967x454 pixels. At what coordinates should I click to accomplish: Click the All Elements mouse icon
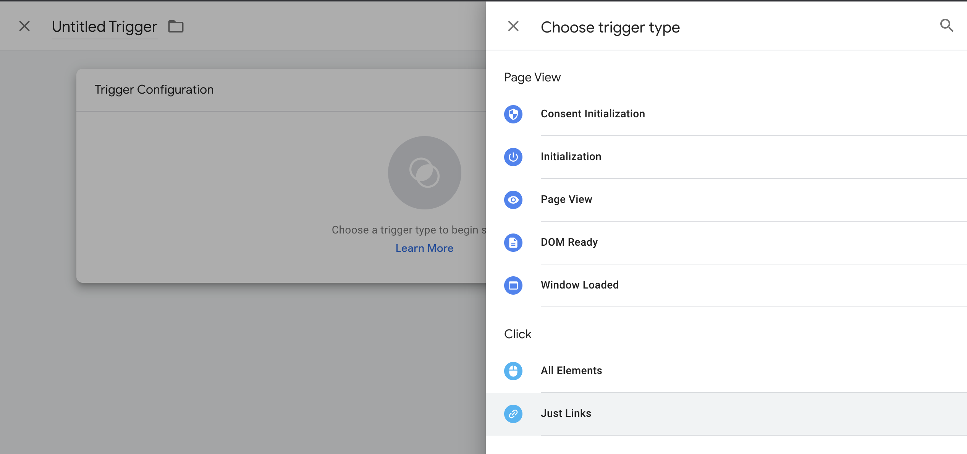click(513, 371)
